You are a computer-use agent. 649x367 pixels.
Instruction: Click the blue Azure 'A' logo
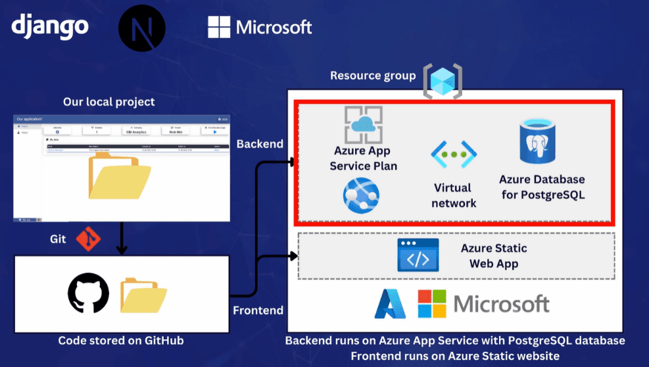click(390, 304)
